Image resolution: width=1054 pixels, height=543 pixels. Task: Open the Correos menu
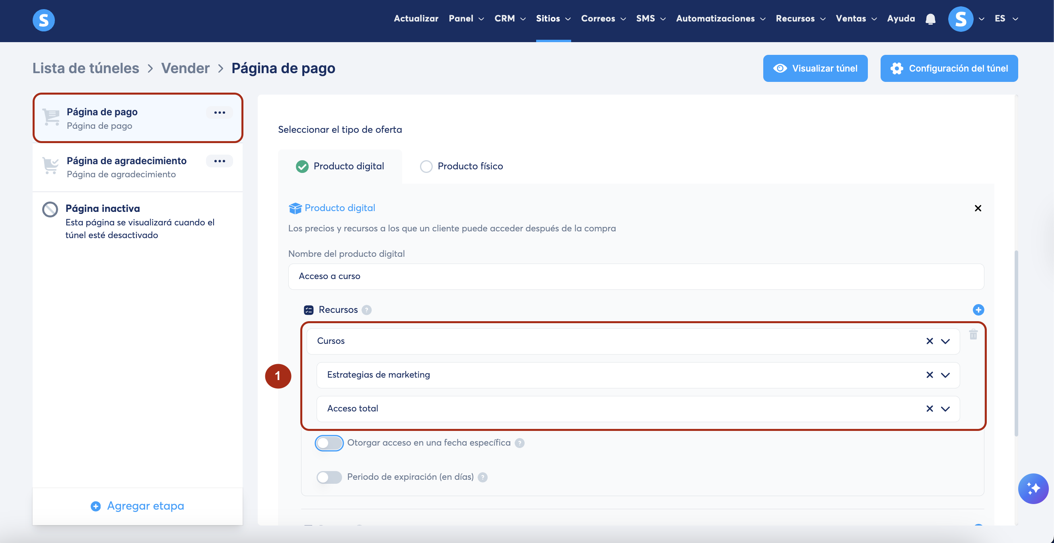click(603, 19)
